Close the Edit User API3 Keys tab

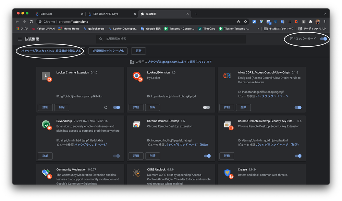[x=135, y=14]
